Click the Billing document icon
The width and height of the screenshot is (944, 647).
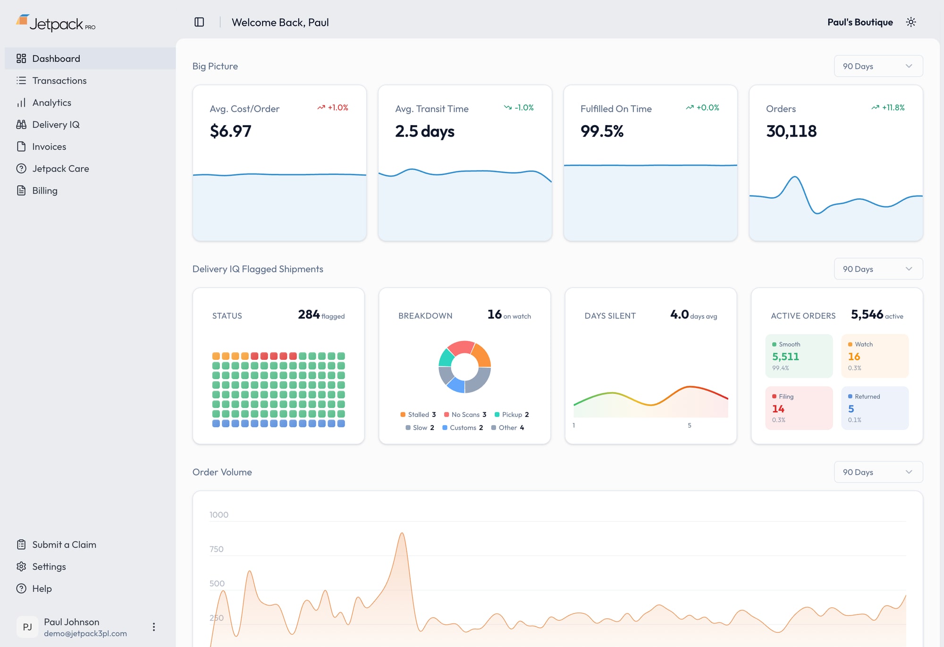(21, 190)
